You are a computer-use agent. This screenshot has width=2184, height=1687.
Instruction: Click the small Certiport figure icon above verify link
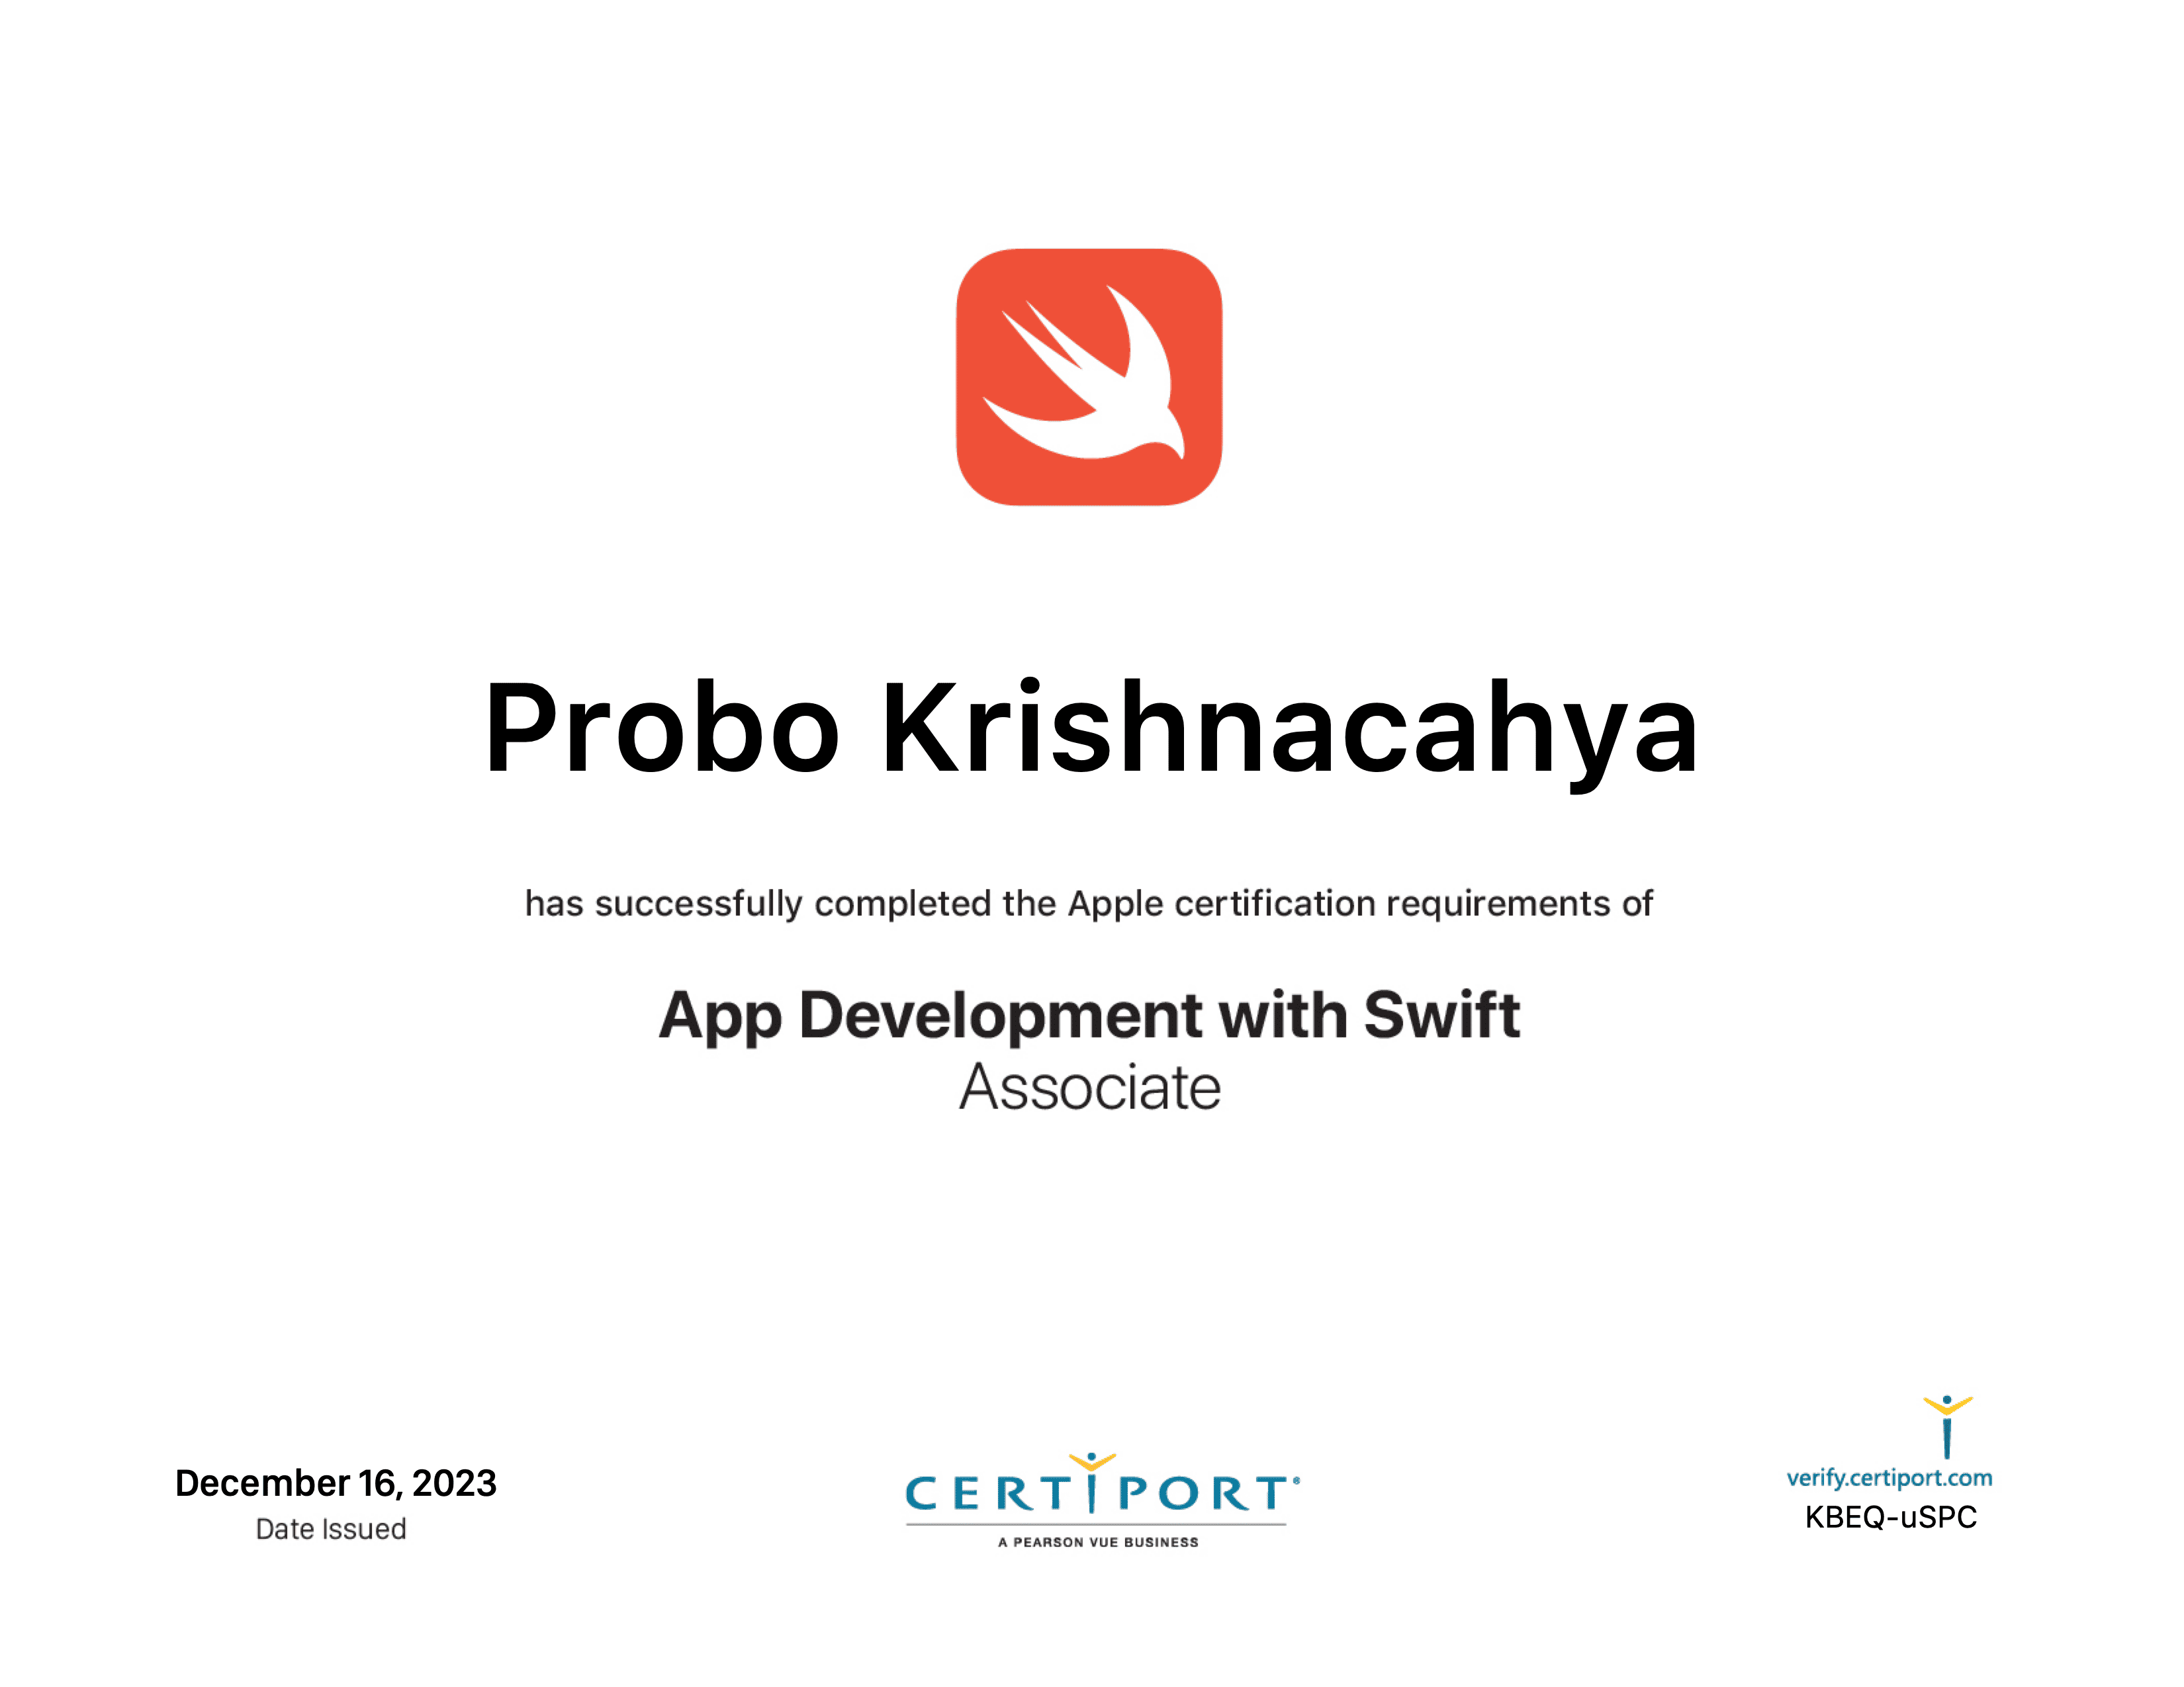point(1946,1426)
